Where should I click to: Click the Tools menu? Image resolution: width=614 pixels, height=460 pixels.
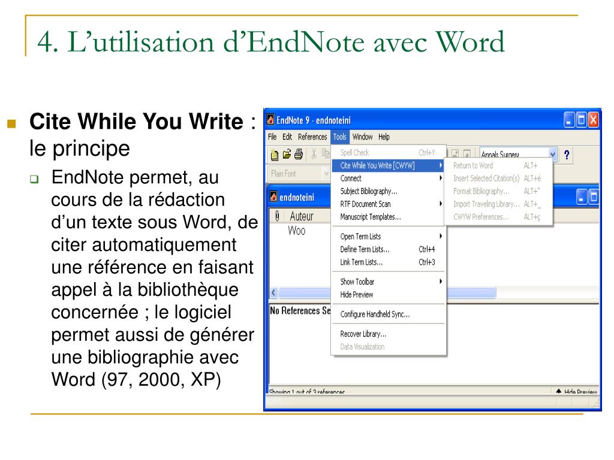pyautogui.click(x=339, y=137)
